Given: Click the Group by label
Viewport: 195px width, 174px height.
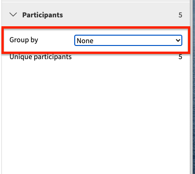Looking at the screenshot, I should [x=23, y=40].
